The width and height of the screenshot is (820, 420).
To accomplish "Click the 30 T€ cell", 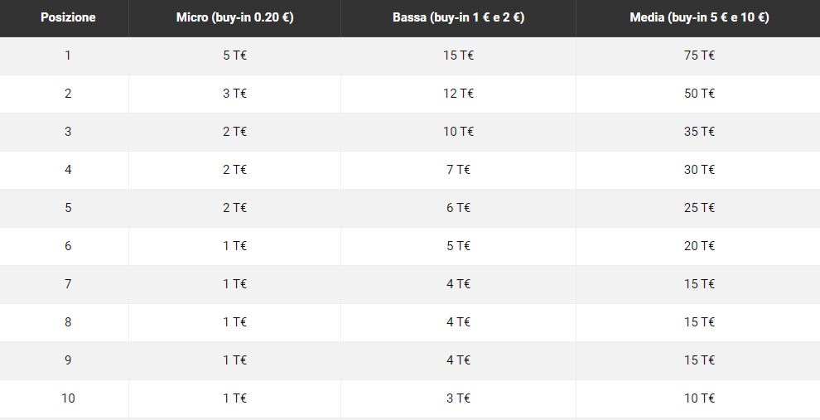I will point(699,170).
